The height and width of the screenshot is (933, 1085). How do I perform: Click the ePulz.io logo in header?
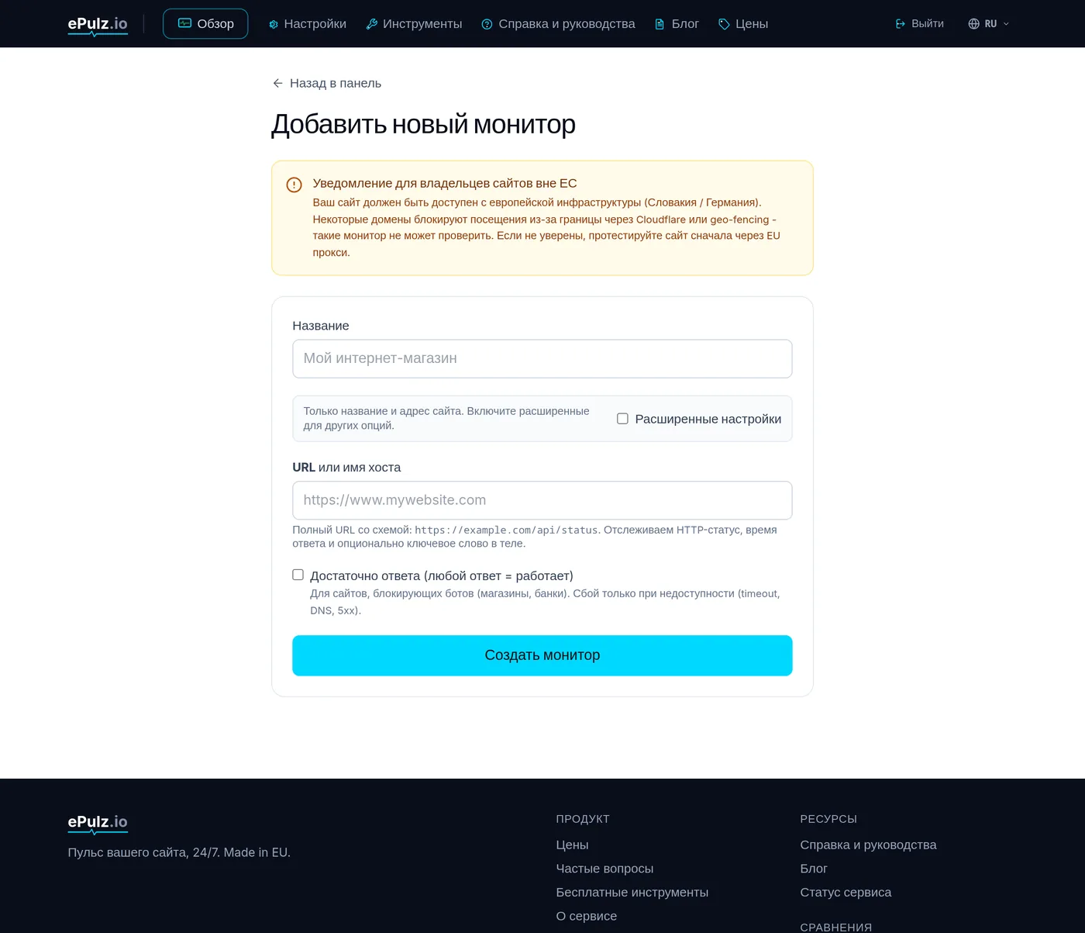(x=98, y=25)
